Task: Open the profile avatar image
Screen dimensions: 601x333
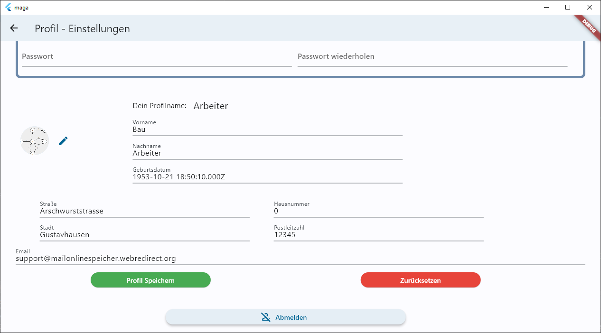Action: (x=35, y=140)
